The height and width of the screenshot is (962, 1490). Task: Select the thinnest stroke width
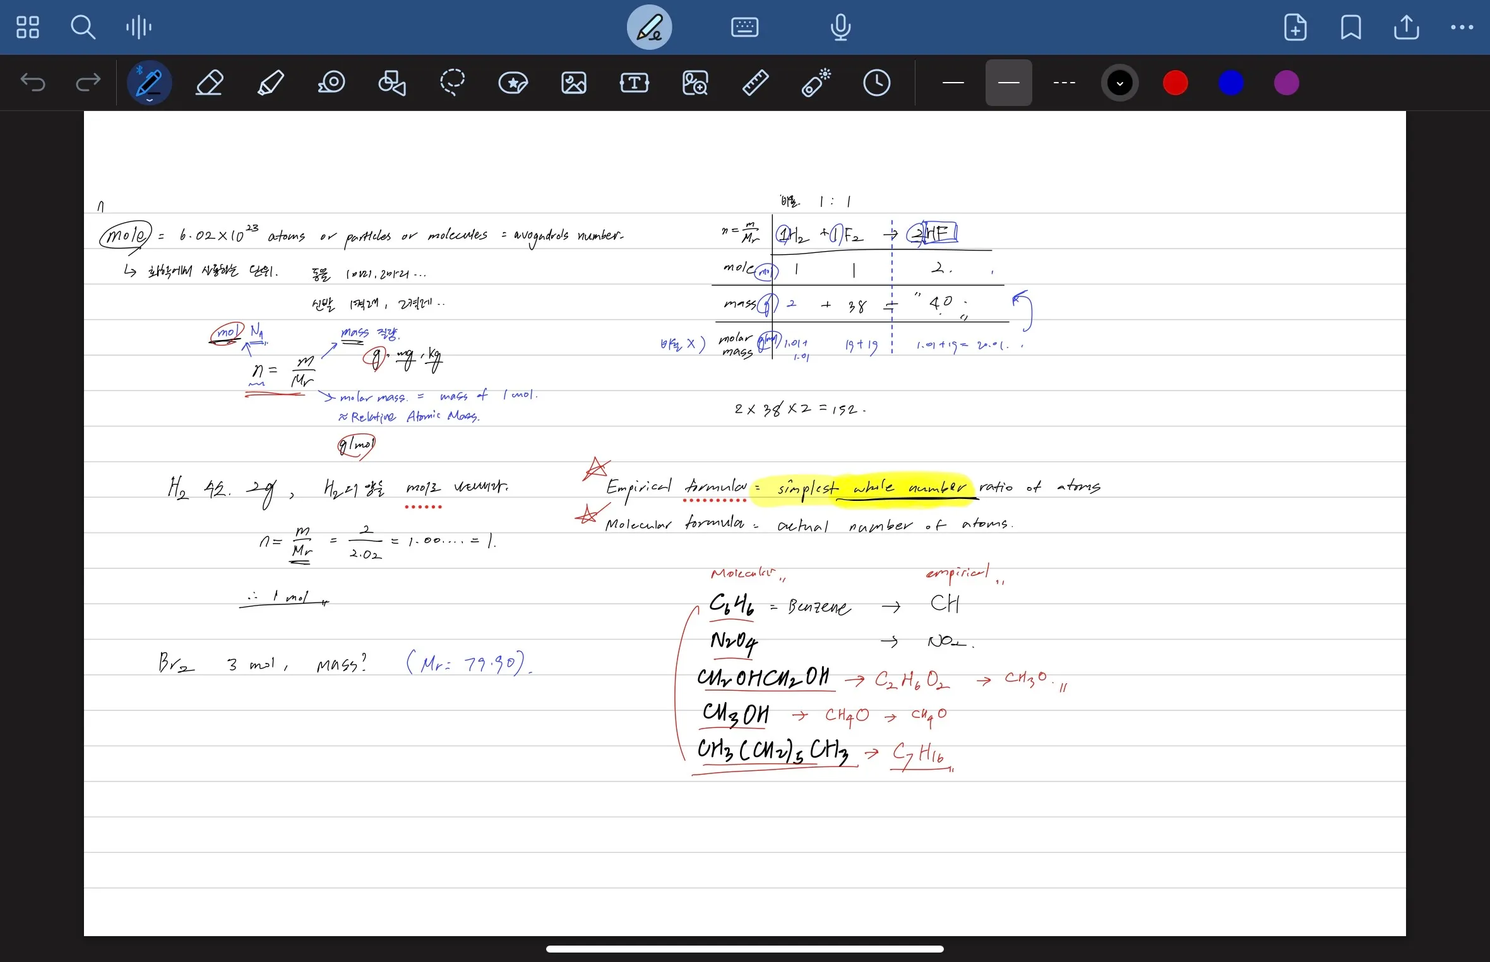953,83
